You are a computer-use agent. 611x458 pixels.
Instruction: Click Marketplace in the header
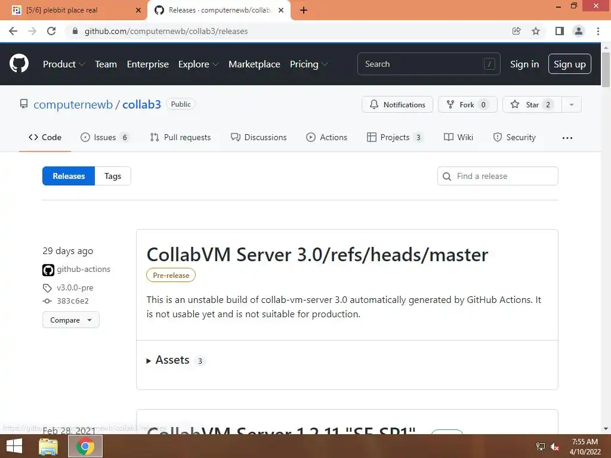(x=254, y=64)
